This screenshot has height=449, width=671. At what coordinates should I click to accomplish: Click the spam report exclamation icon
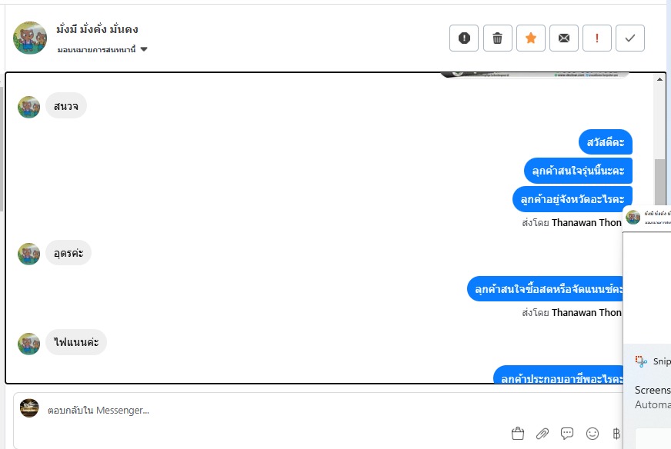click(x=464, y=38)
